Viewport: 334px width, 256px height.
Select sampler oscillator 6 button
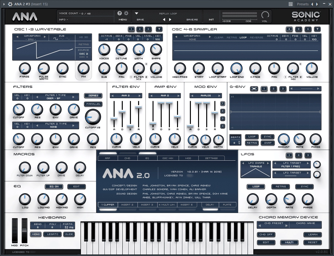pos(308,29)
